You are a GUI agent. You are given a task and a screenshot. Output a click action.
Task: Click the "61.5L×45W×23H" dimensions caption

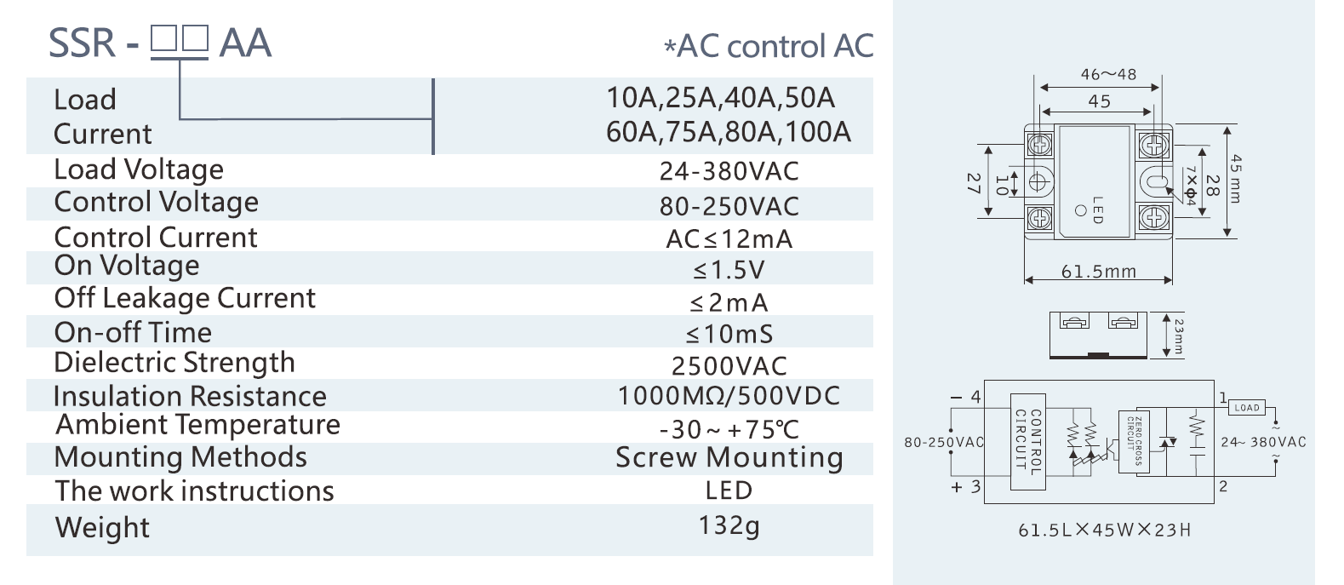1104,531
